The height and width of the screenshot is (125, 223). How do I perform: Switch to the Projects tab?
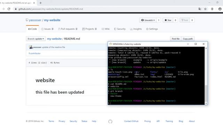tap(90, 29)
